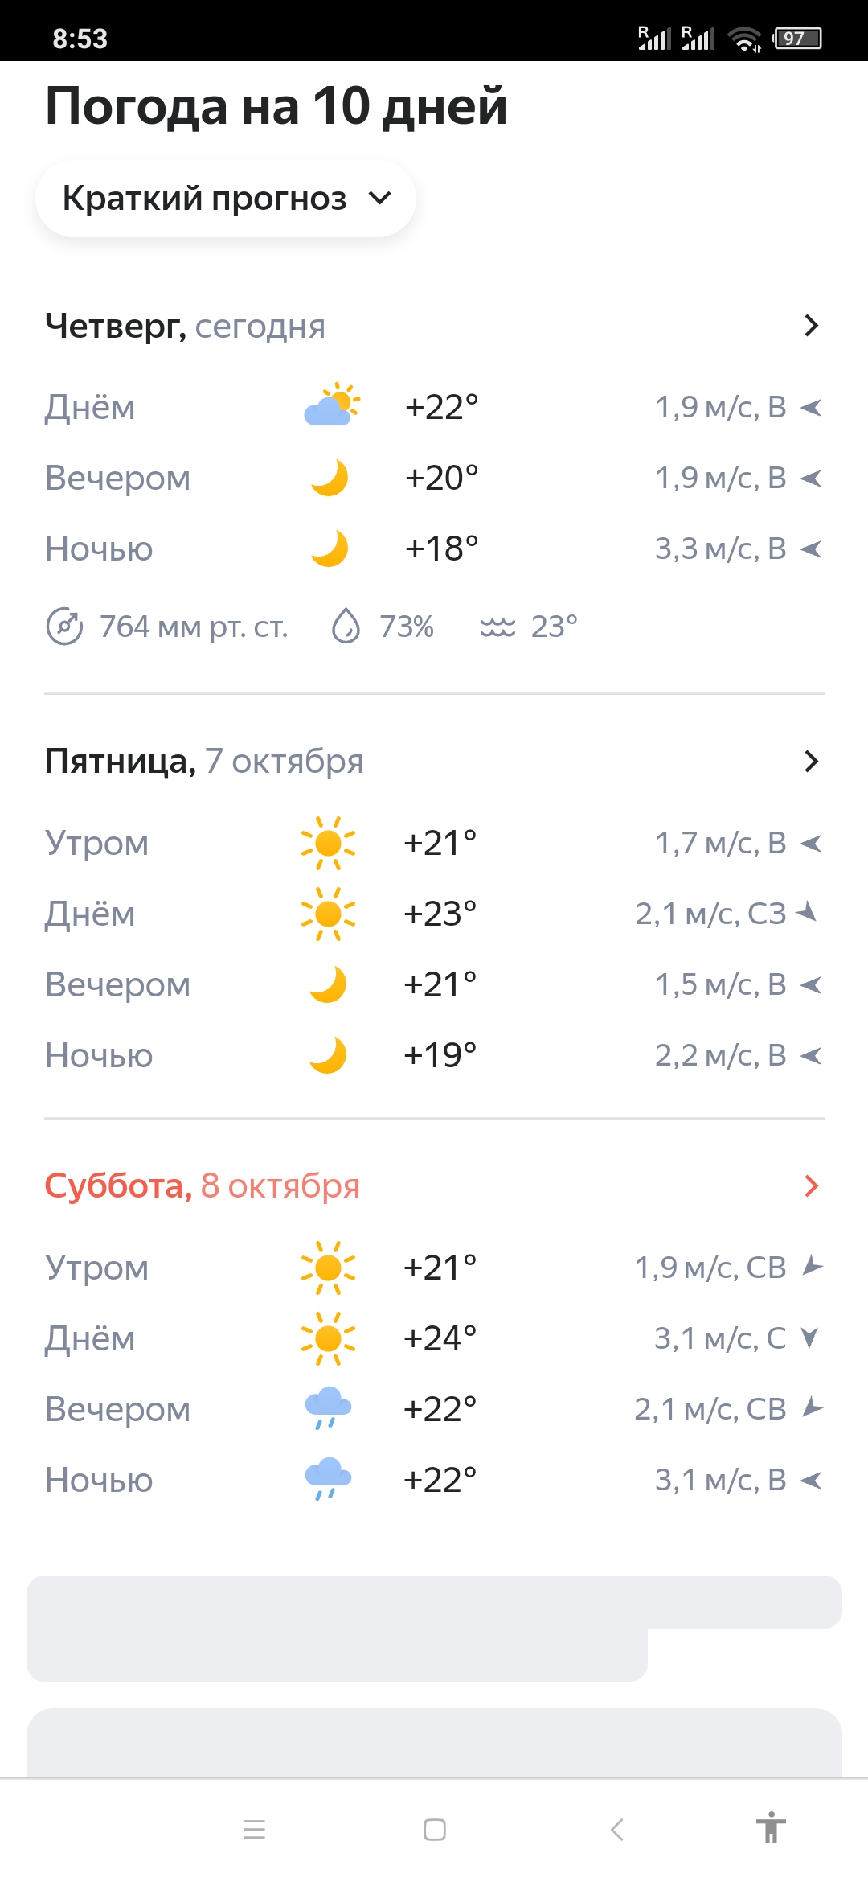Open the Краткий прогноз dropdown
This screenshot has height=1882, width=868.
(226, 199)
